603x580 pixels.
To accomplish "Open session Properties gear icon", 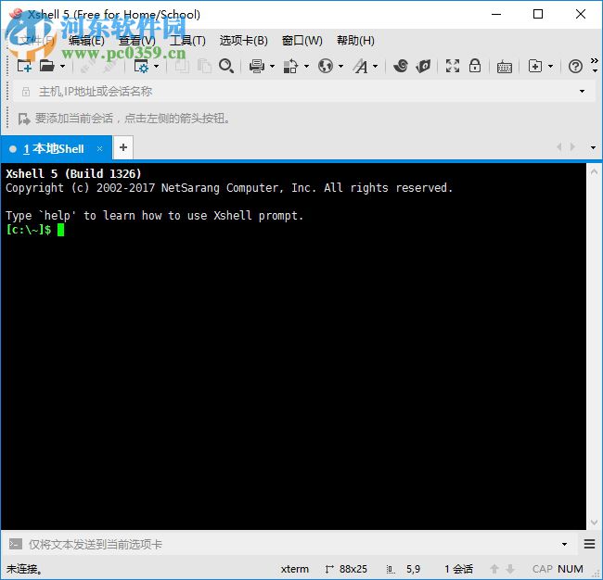I will [x=141, y=66].
